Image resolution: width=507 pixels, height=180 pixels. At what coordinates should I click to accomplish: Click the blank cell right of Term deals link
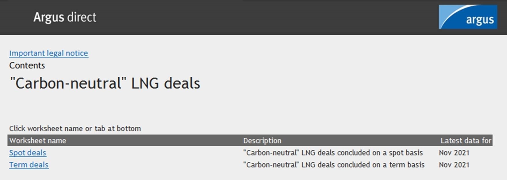tap(144, 165)
